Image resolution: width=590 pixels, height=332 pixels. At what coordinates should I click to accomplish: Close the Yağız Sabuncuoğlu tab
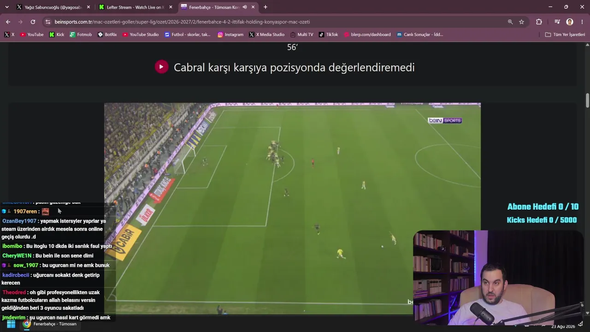coord(88,7)
